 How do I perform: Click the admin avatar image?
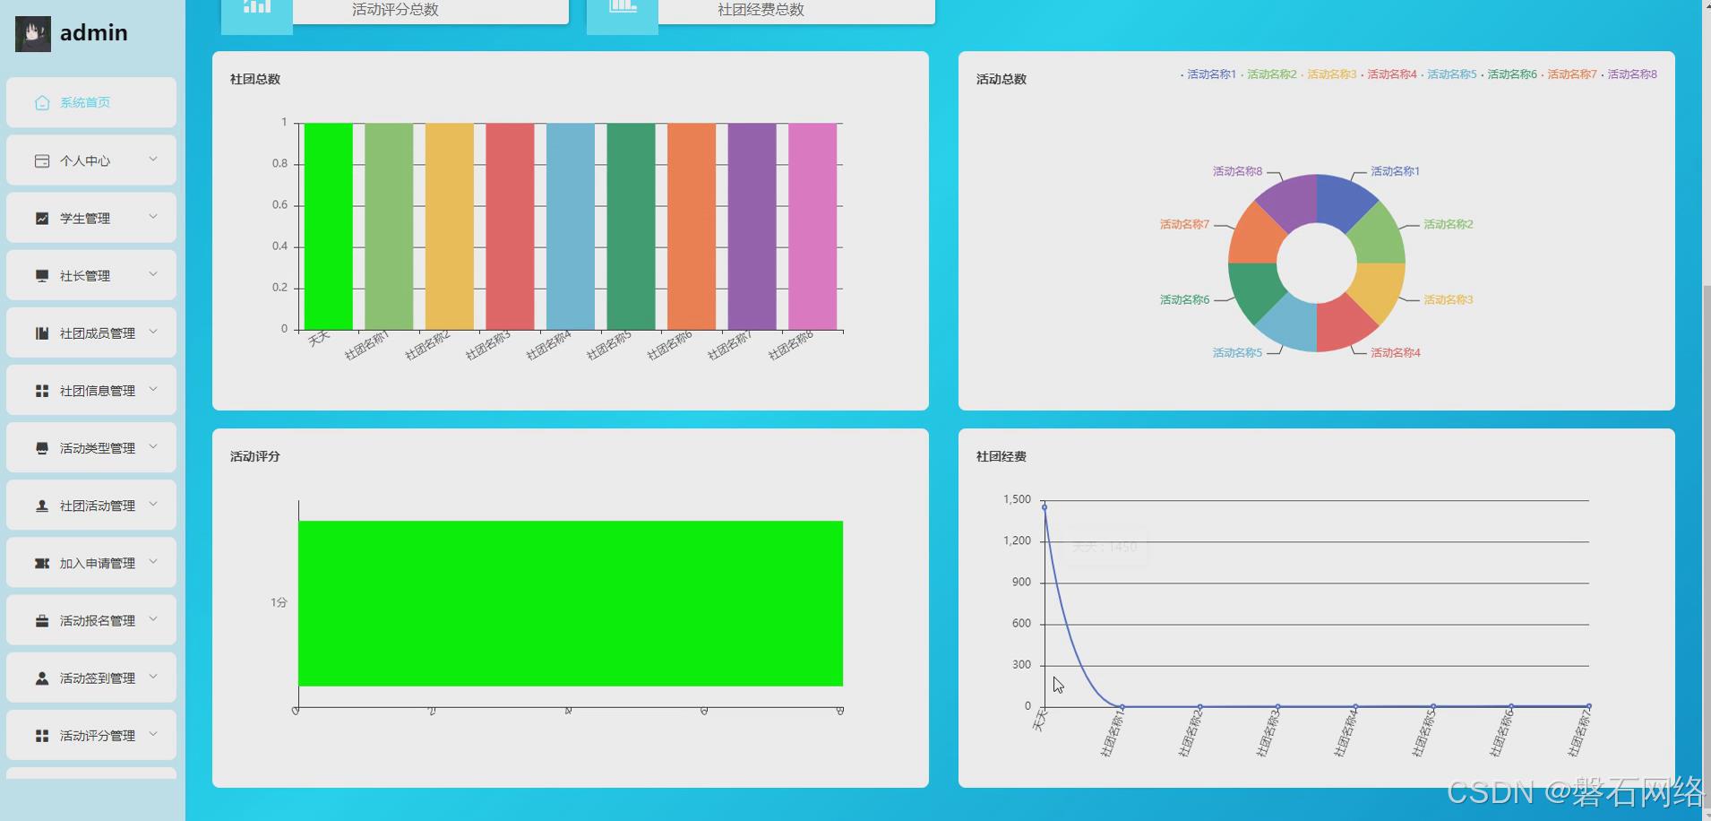tap(33, 34)
